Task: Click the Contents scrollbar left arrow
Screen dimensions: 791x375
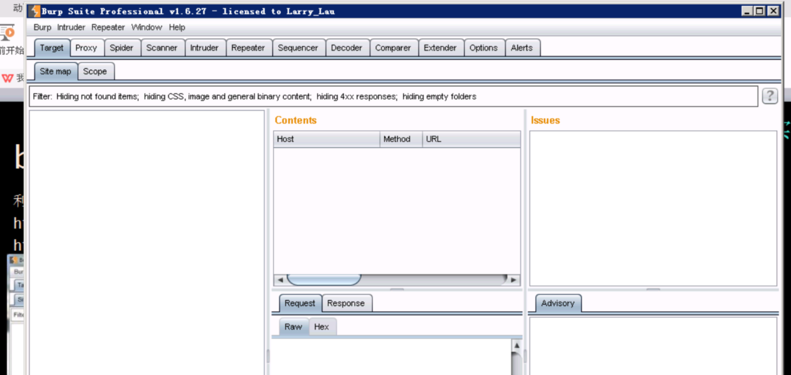Action: 280,279
